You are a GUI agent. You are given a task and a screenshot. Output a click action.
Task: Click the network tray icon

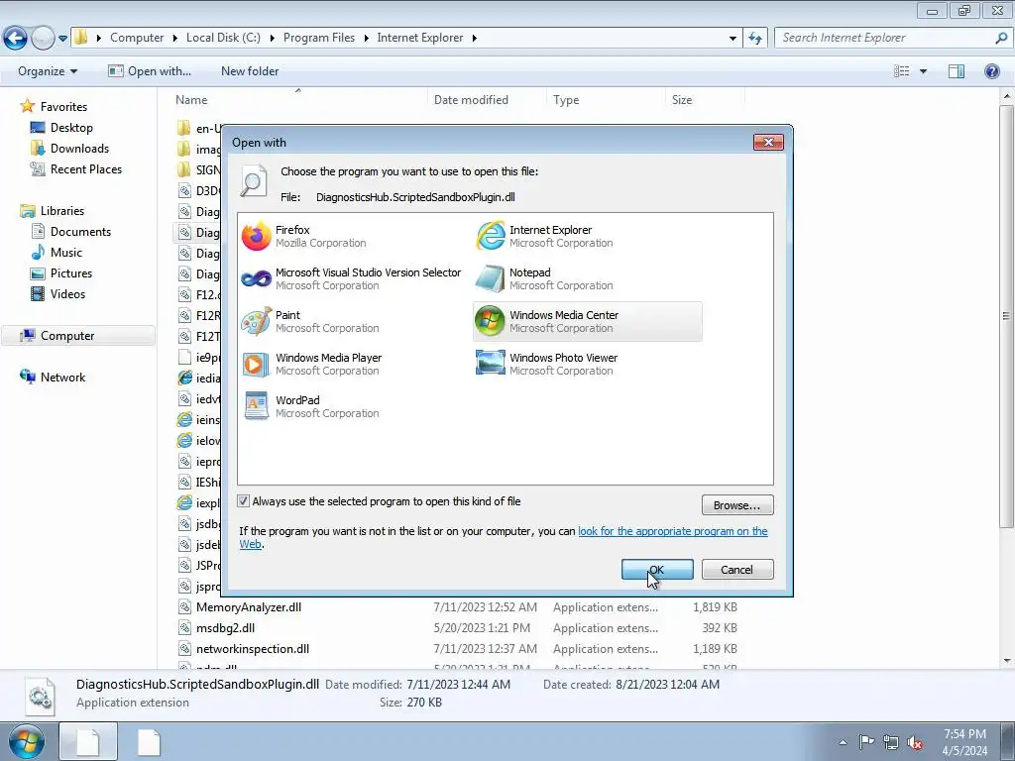click(891, 741)
